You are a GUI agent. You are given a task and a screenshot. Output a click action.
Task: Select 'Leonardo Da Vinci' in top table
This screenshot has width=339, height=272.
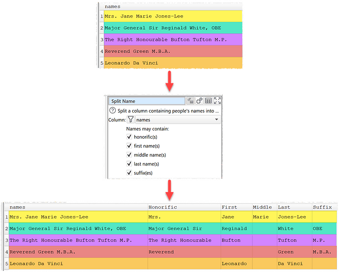click(x=173, y=63)
